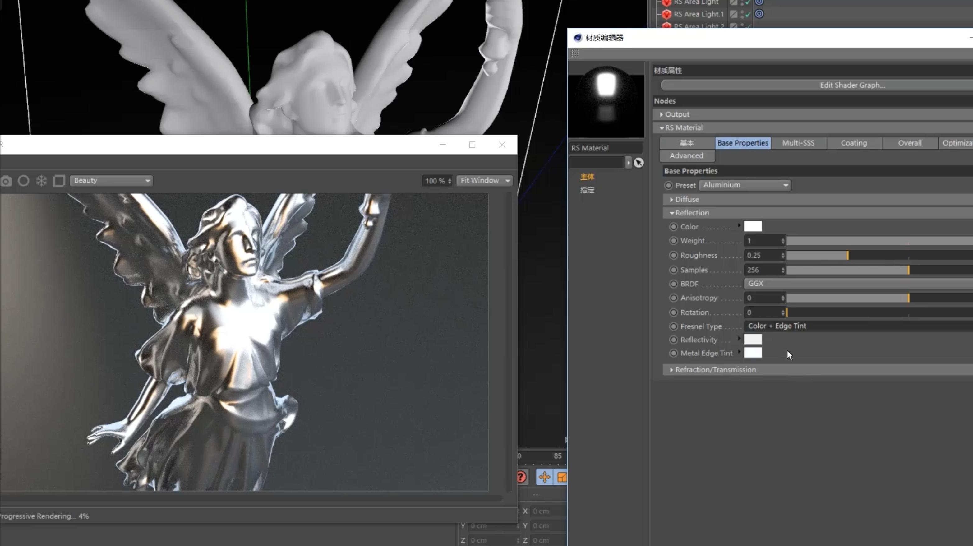Click the Reflectivity color swatch
973x546 pixels.
pos(753,340)
